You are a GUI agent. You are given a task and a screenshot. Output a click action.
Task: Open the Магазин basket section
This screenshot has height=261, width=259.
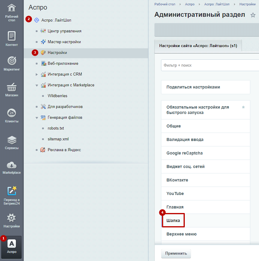pyautogui.click(x=12, y=90)
